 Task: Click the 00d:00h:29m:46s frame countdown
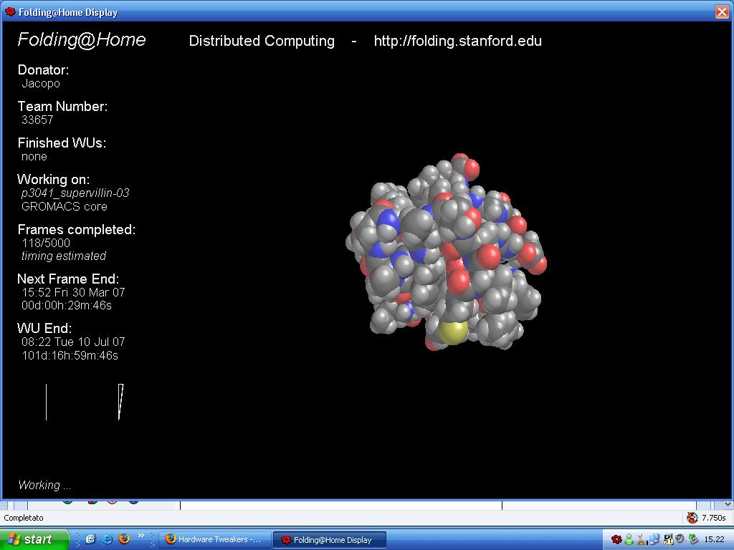pyautogui.click(x=67, y=305)
